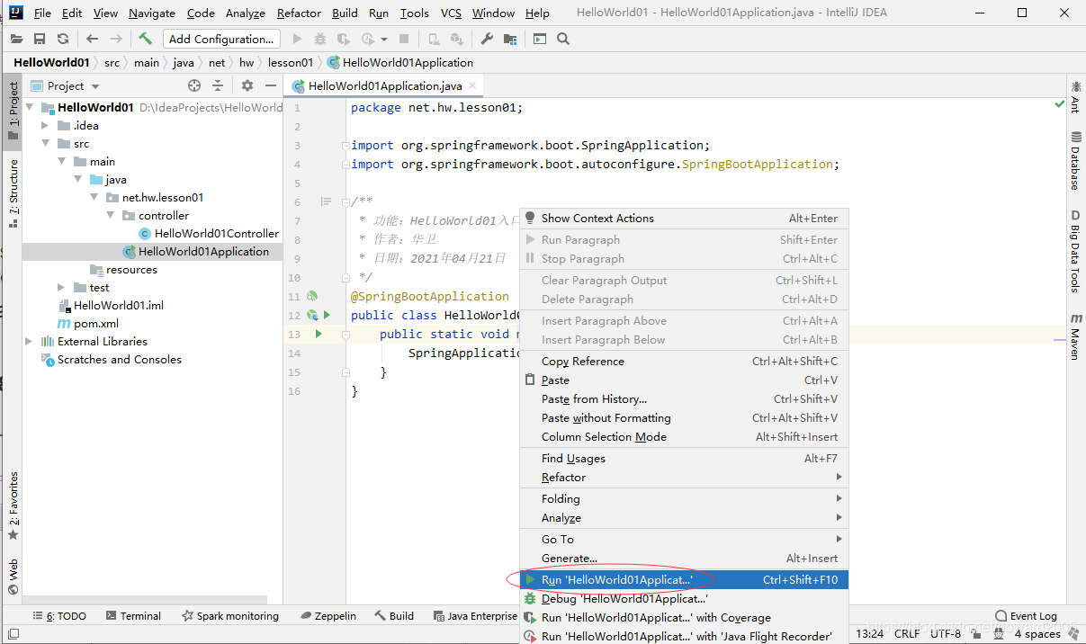Open the Database side panel
Image resolution: width=1086 pixels, height=644 pixels.
tap(1075, 161)
